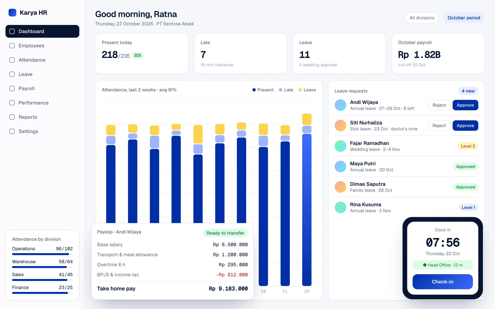Click the Payroll sidebar icon

12,88
